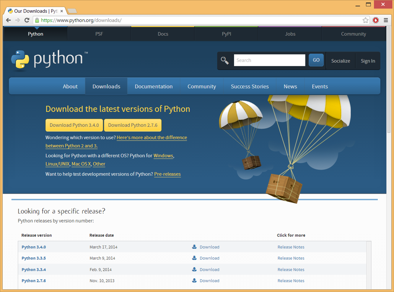Open the Windows downloads link

(163, 156)
